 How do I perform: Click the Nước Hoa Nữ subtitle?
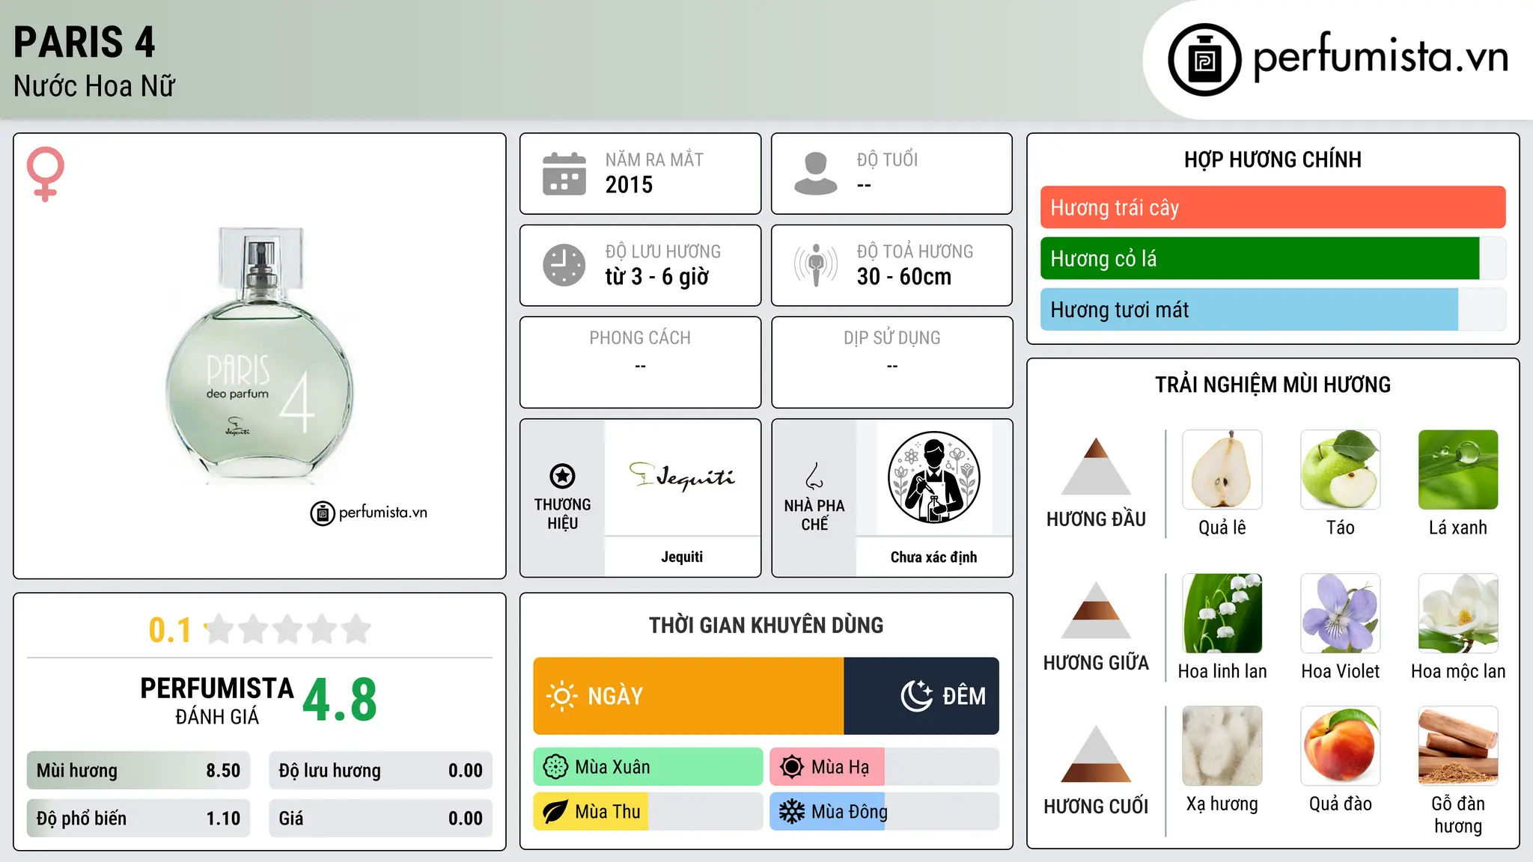point(94,86)
